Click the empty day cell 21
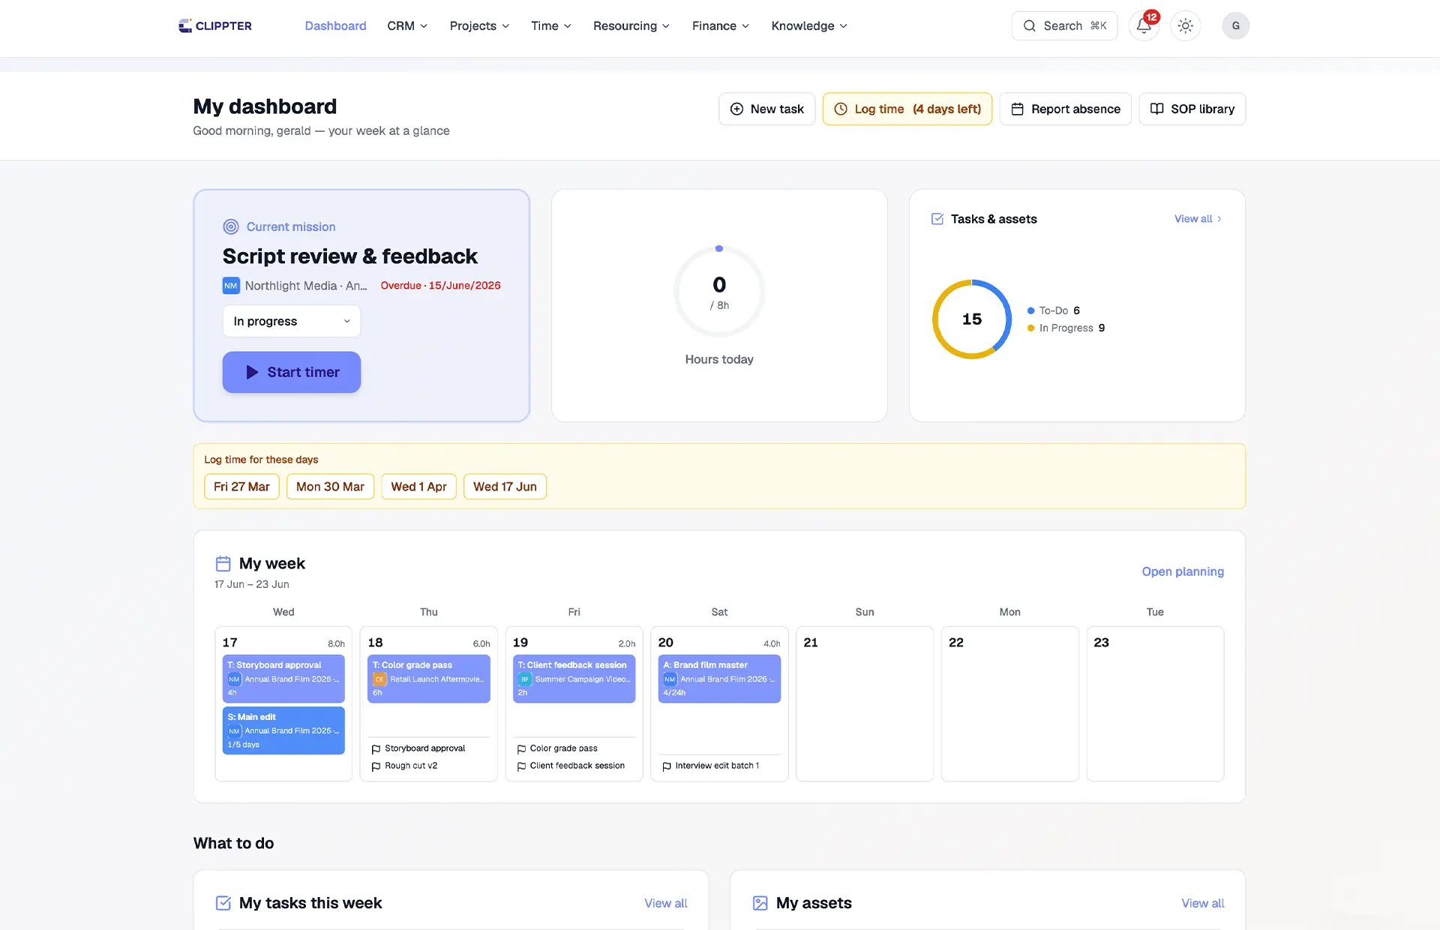This screenshot has width=1440, height=930. click(865, 704)
